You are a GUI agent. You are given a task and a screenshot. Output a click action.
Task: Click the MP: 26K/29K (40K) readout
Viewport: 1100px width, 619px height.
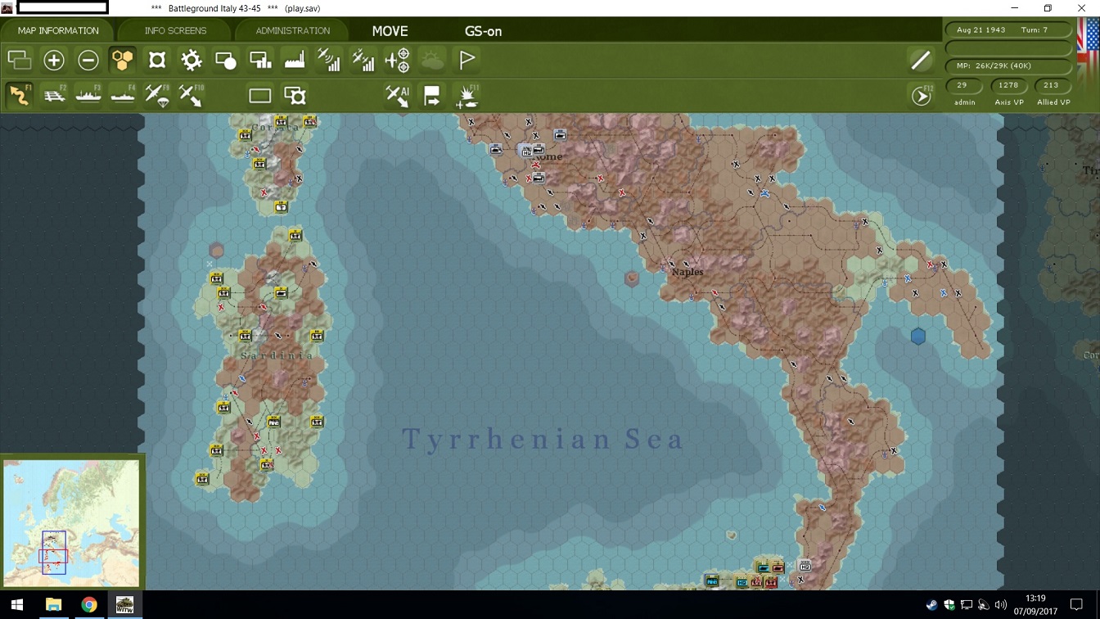(1008, 66)
